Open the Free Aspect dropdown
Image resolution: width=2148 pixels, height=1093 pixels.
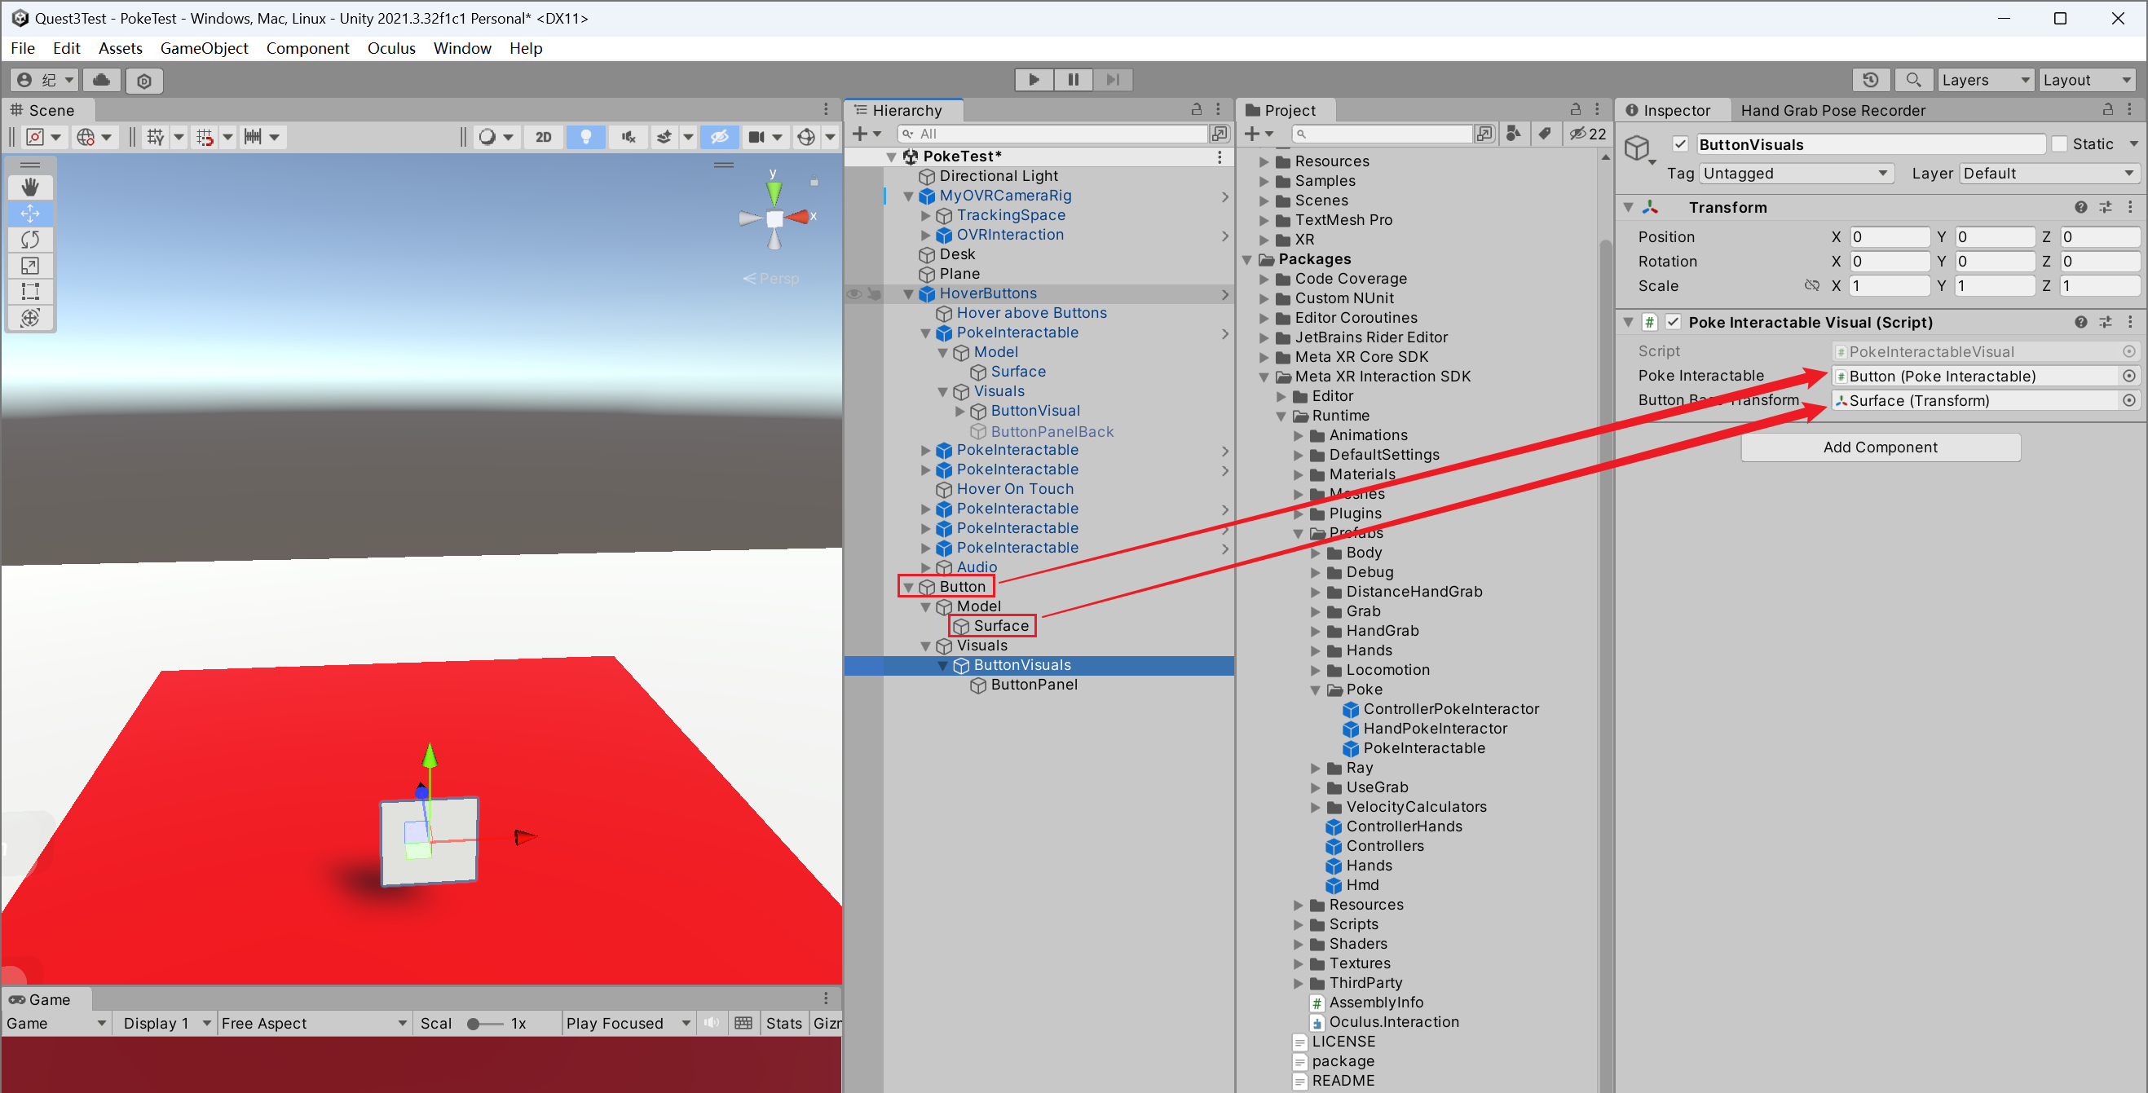tap(314, 1023)
